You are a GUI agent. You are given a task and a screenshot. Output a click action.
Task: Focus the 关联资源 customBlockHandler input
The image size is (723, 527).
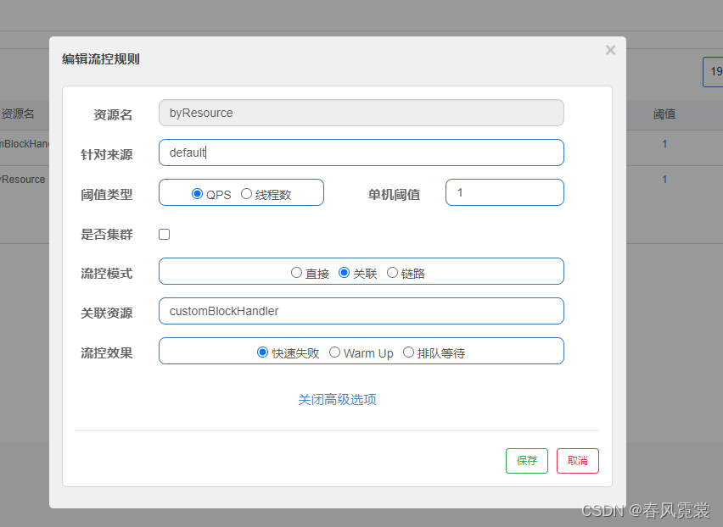click(x=361, y=311)
